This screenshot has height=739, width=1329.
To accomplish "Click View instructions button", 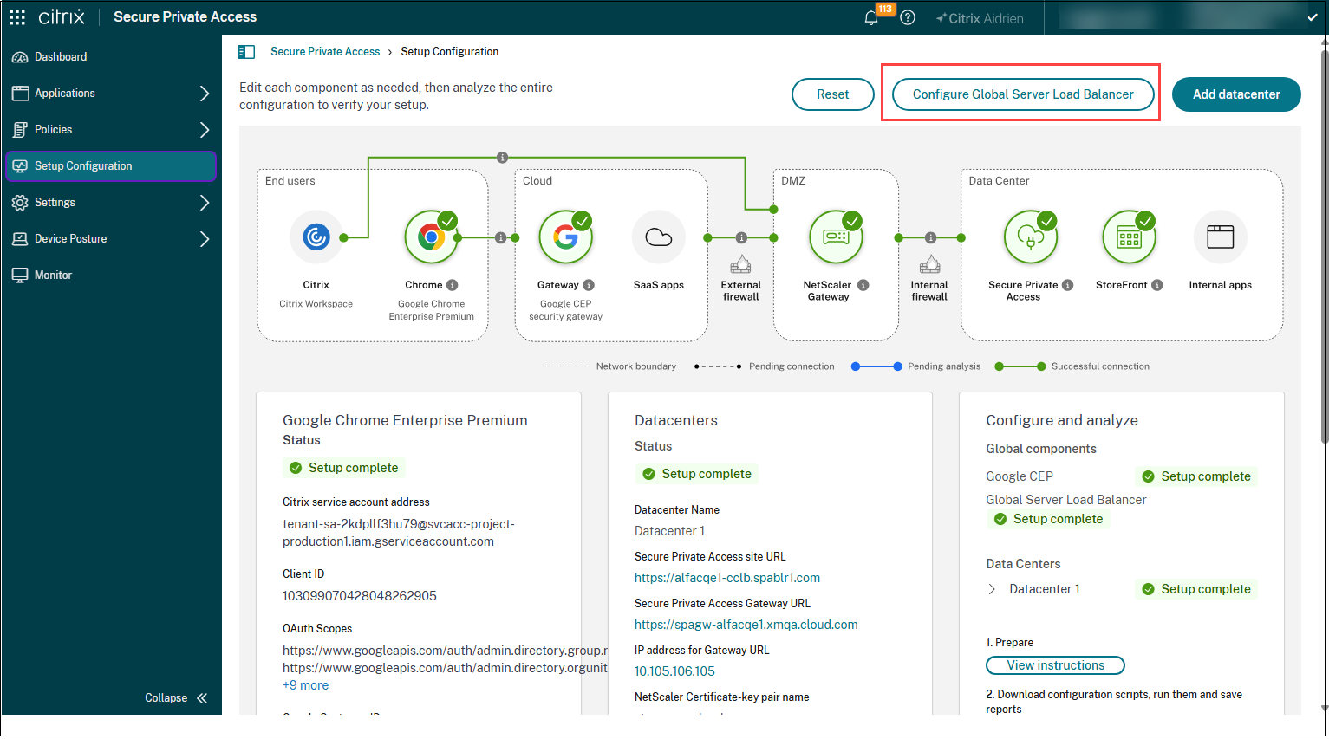I will pyautogui.click(x=1055, y=665).
